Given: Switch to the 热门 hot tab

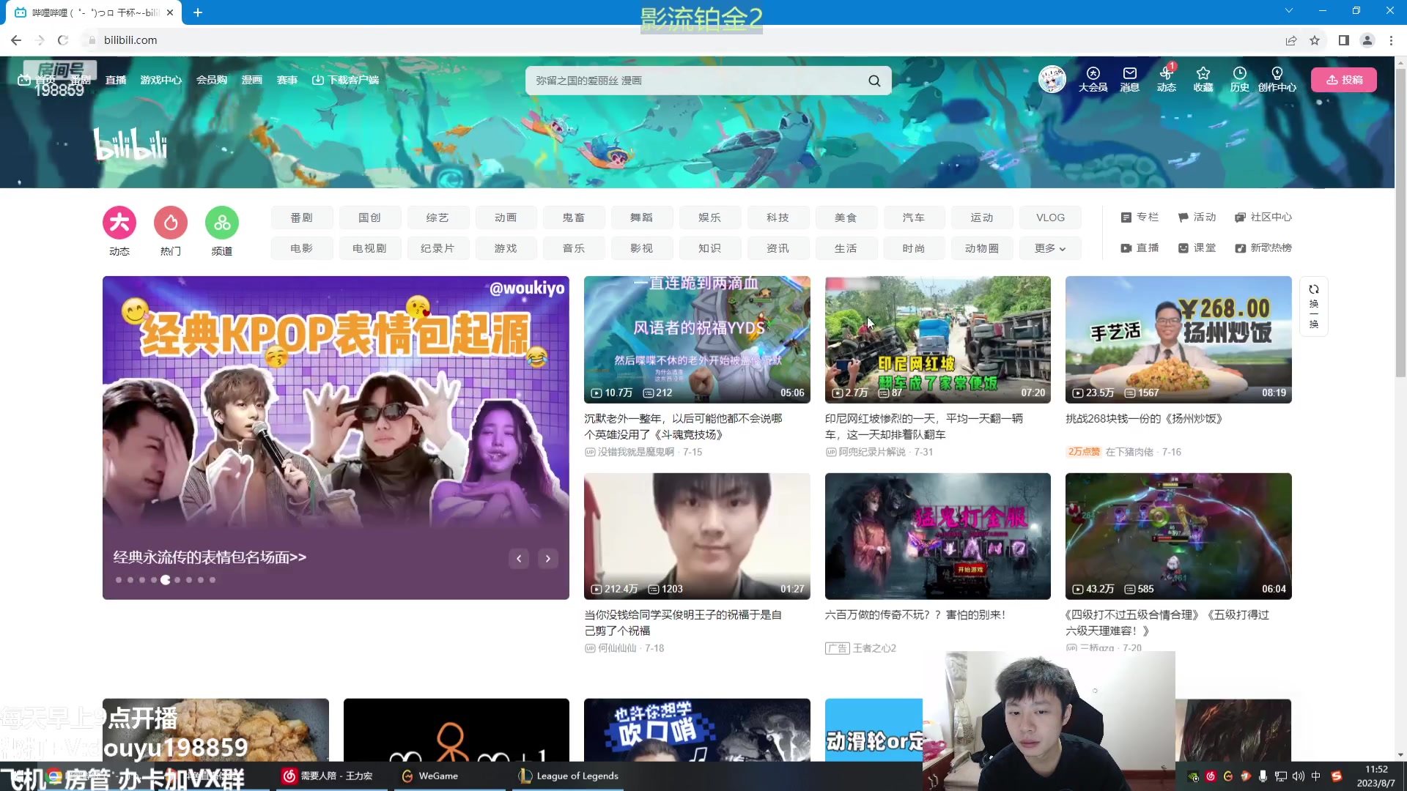Looking at the screenshot, I should click(170, 221).
